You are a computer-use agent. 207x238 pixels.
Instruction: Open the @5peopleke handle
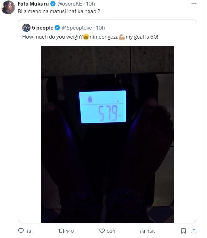pos(77,28)
